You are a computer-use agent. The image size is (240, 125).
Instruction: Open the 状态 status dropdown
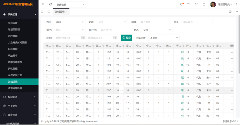tap(157, 30)
